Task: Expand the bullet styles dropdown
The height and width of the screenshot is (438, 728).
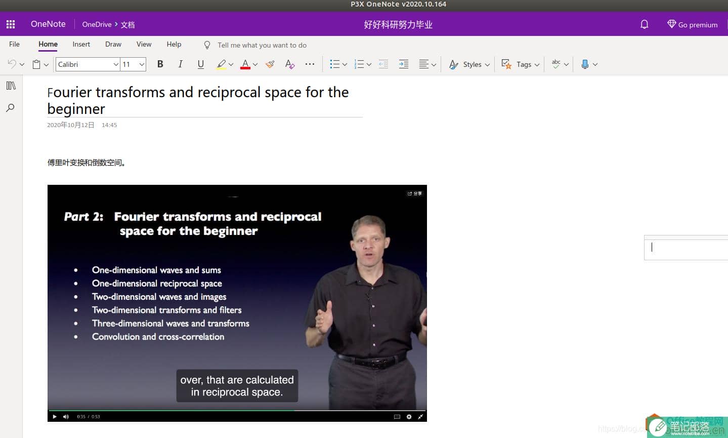Action: tap(345, 64)
